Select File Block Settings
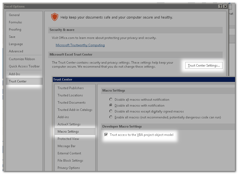238x174 pixels. coord(70,161)
